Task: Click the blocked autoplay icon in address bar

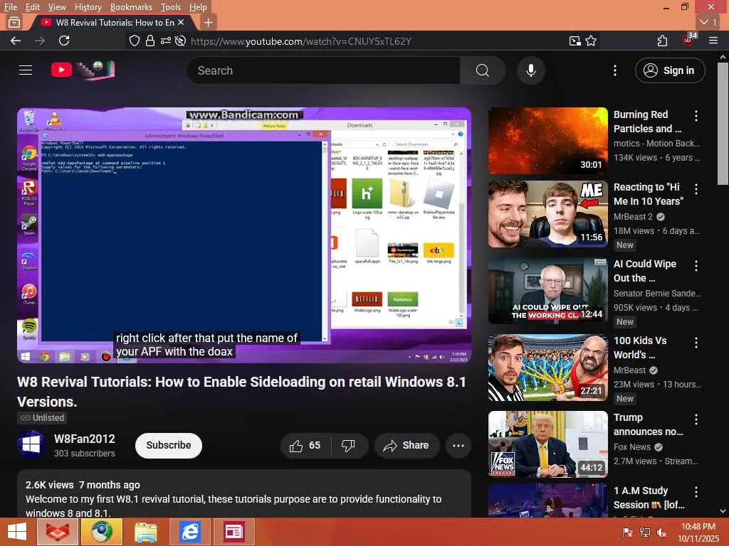Action: coord(180,41)
